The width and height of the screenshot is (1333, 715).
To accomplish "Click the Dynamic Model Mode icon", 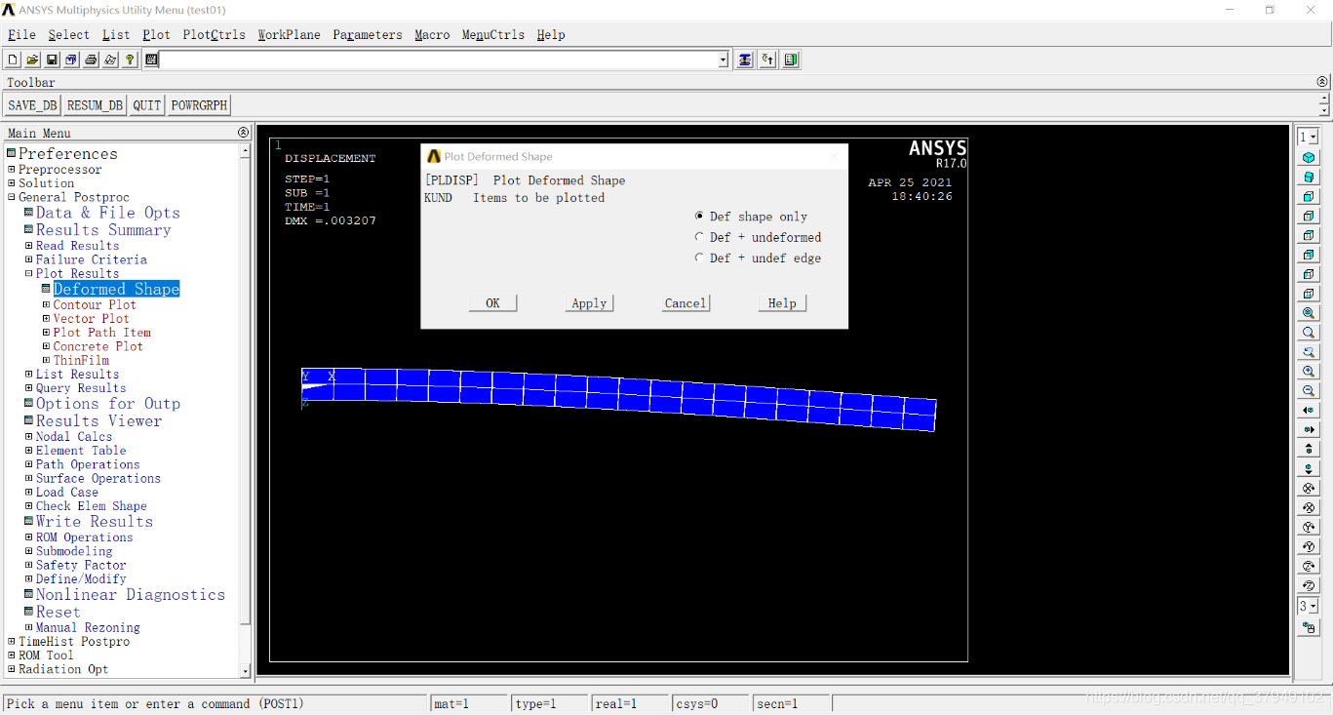I will coord(1309,628).
